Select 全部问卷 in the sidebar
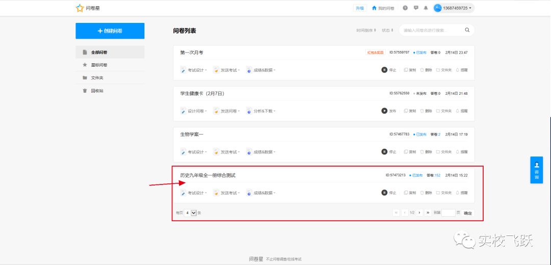The height and width of the screenshot is (265, 551). point(110,52)
